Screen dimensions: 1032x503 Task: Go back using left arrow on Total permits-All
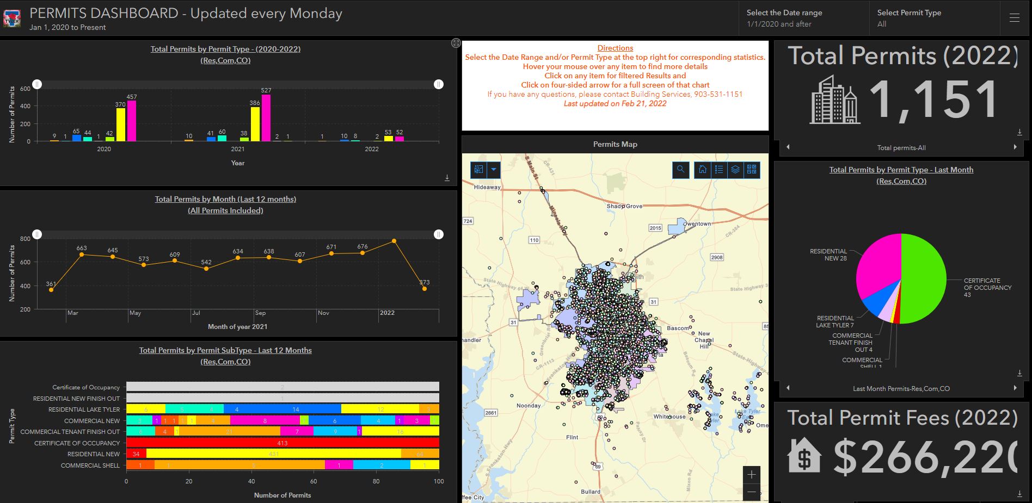[x=787, y=146]
